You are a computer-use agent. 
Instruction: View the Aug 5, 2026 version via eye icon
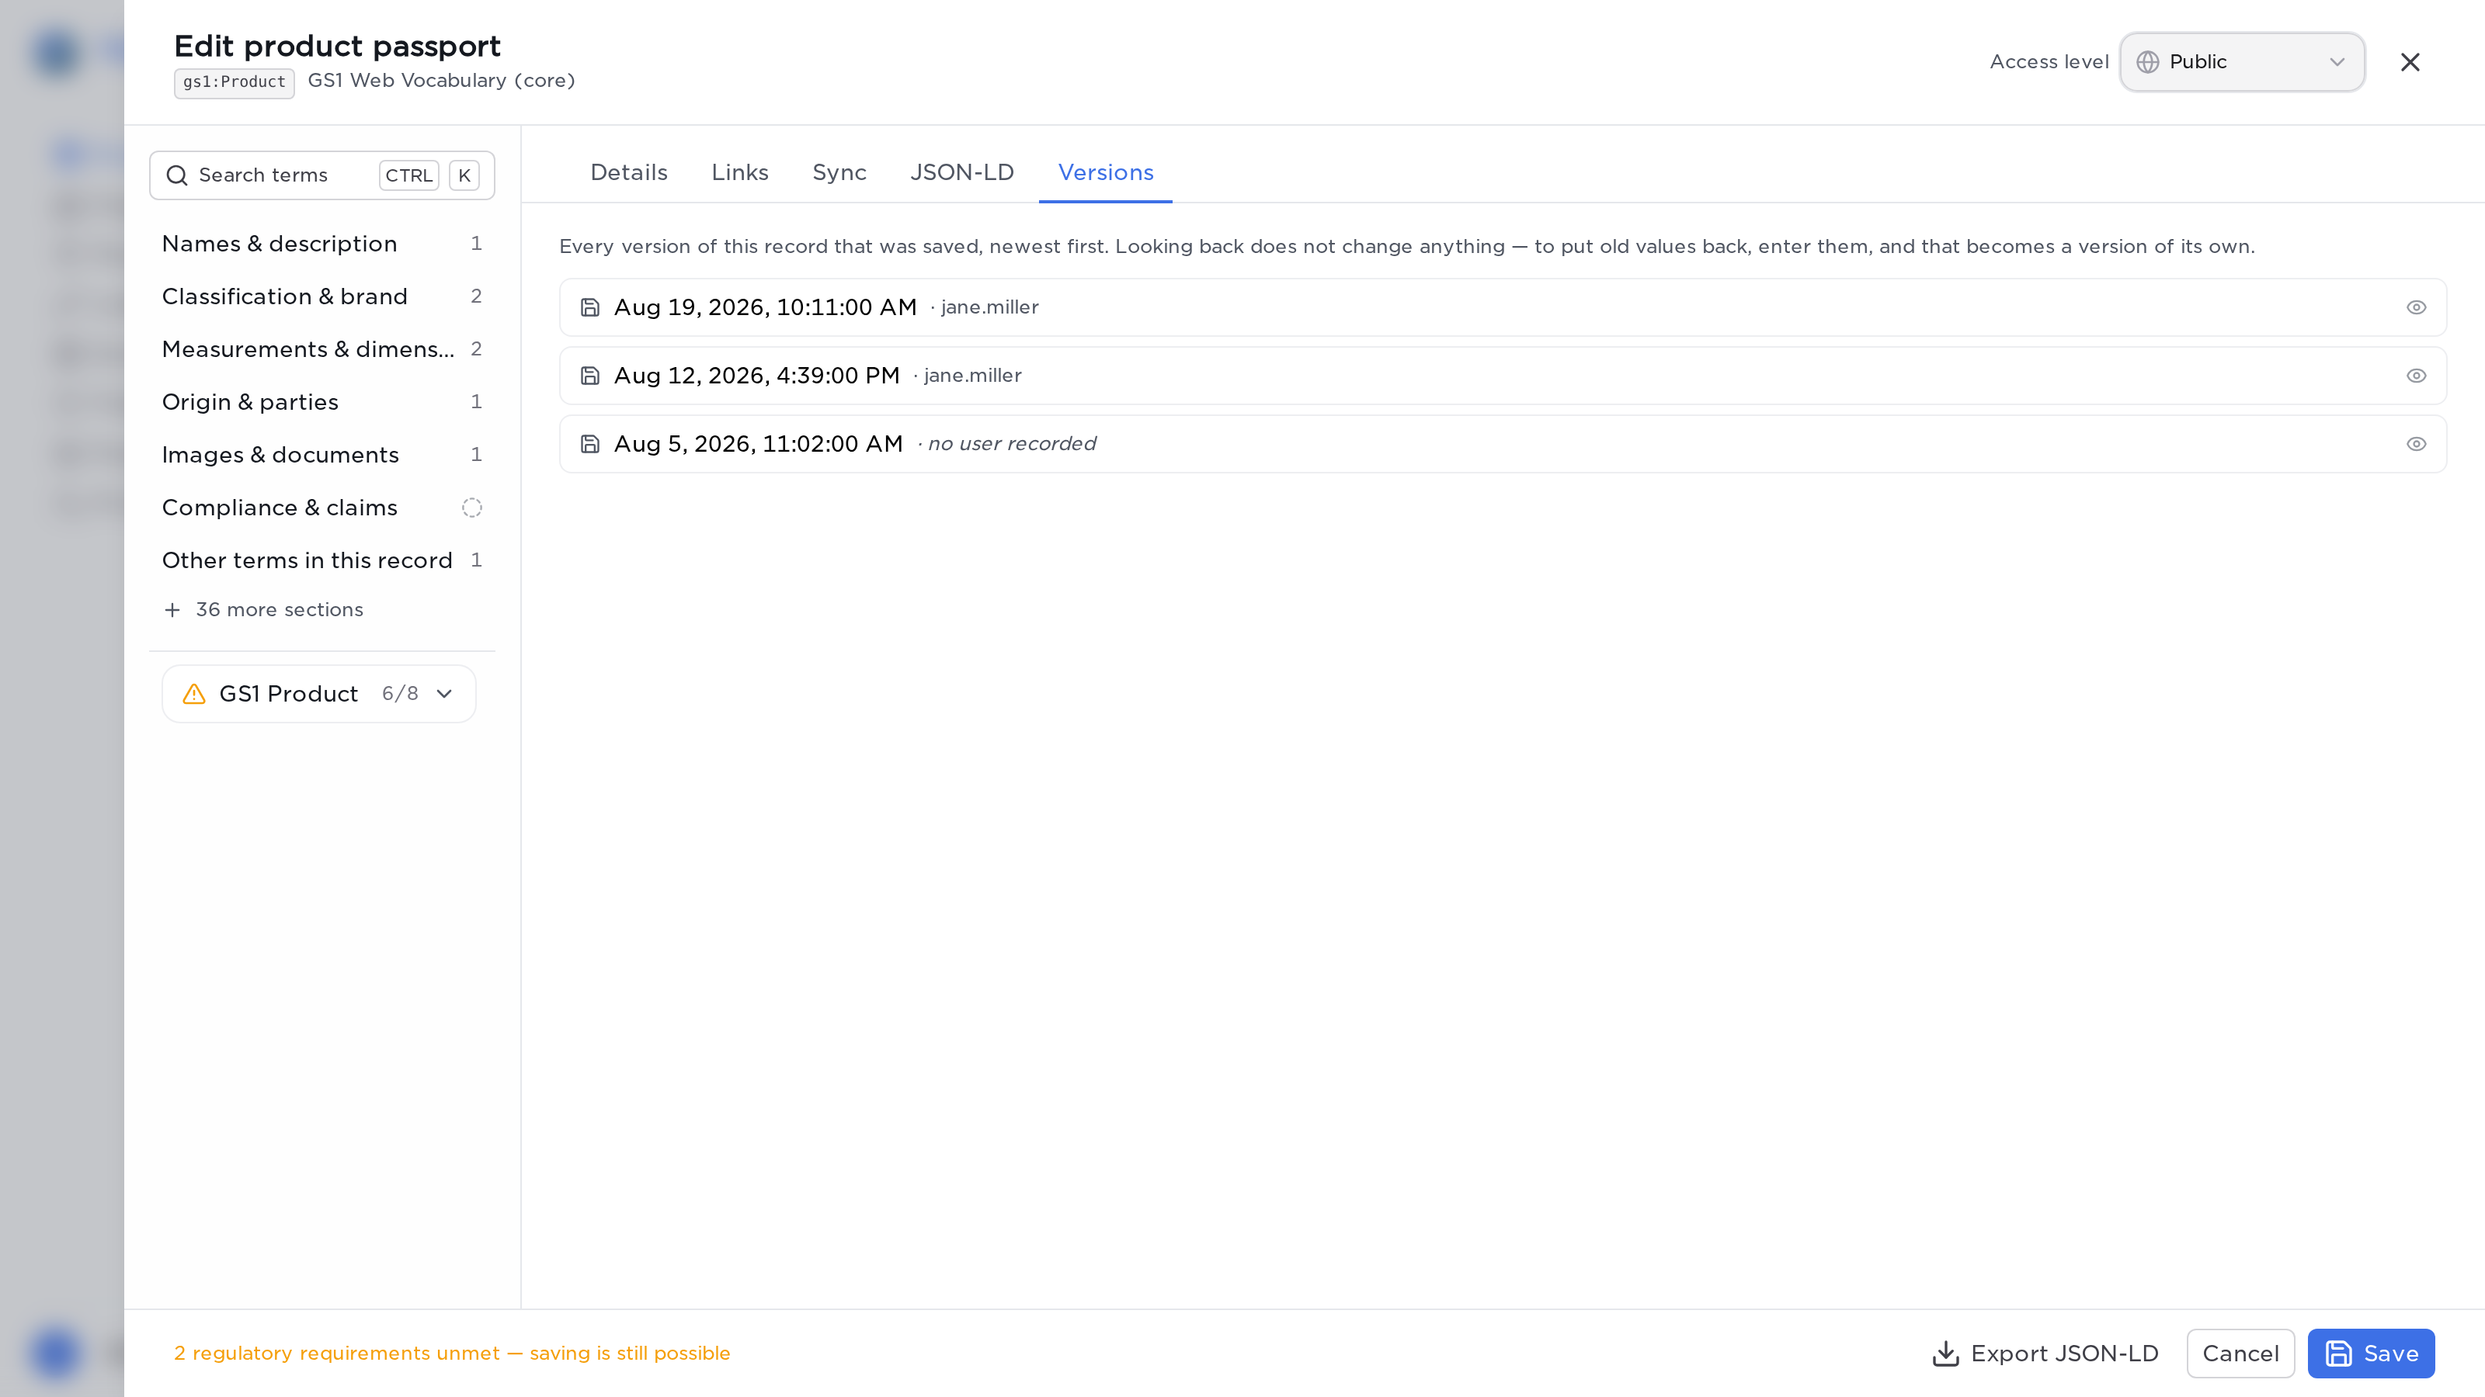click(2416, 445)
